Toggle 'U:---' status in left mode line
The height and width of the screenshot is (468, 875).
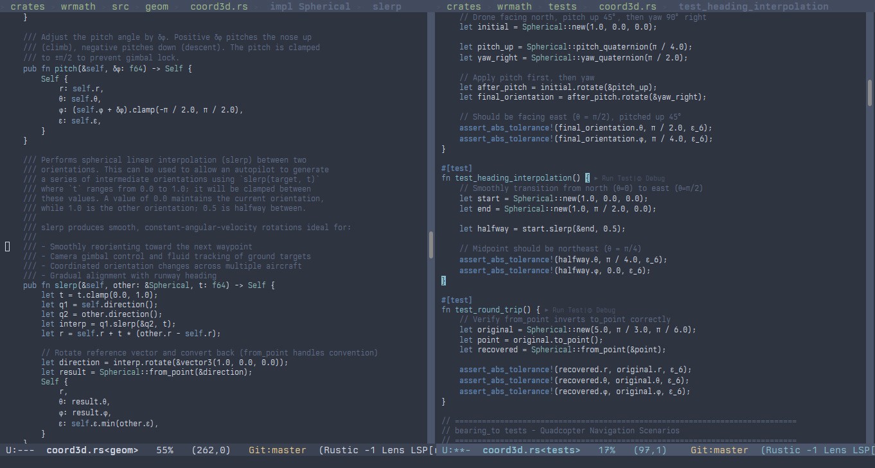pos(19,451)
